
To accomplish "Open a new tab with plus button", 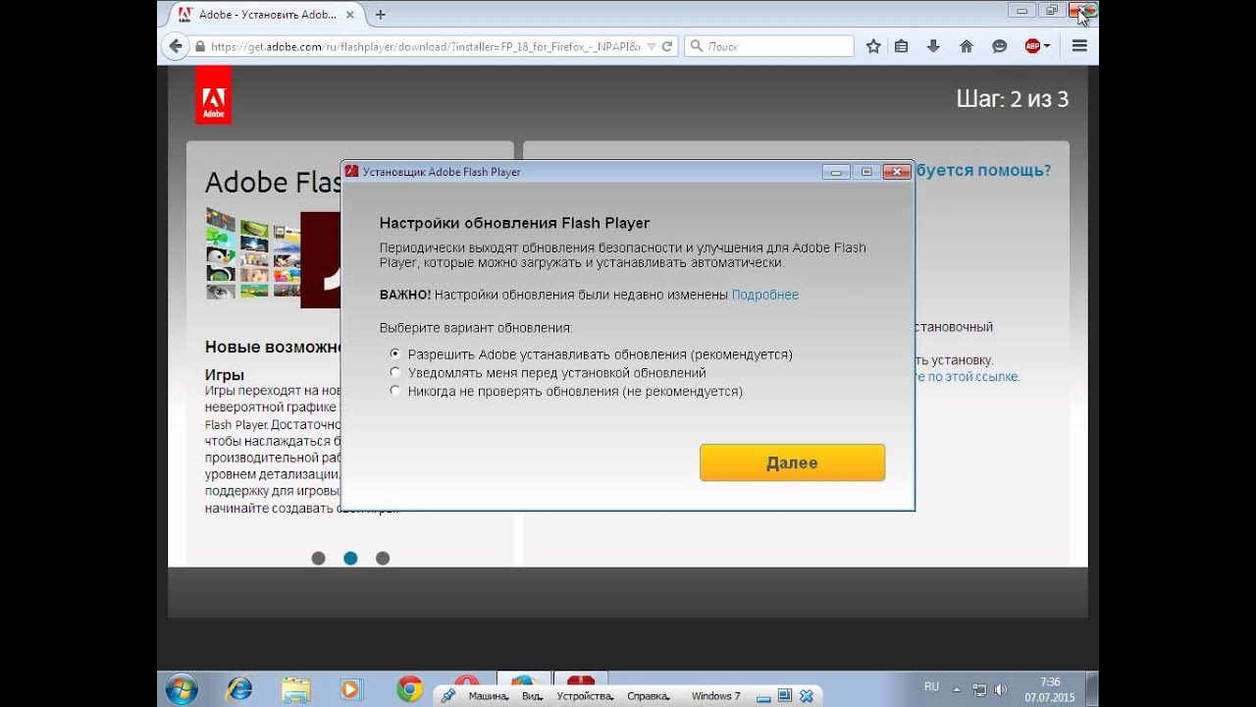I will (381, 15).
